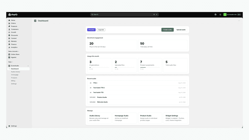Click the UPLOAD badge on Product Audio
Image resolution: width=249 pixels, height=140 pixels.
[93, 97]
